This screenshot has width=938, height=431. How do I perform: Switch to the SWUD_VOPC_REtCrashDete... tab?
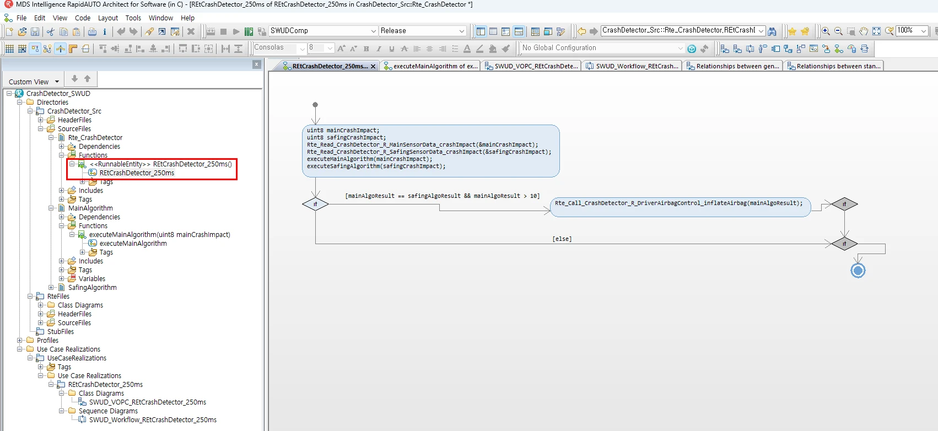coord(531,66)
